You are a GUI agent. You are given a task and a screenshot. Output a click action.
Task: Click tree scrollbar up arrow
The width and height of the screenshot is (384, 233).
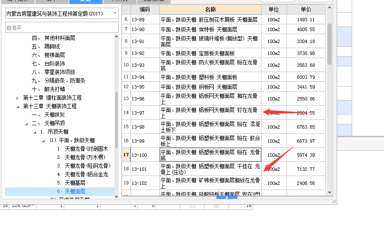pyautogui.click(x=117, y=36)
